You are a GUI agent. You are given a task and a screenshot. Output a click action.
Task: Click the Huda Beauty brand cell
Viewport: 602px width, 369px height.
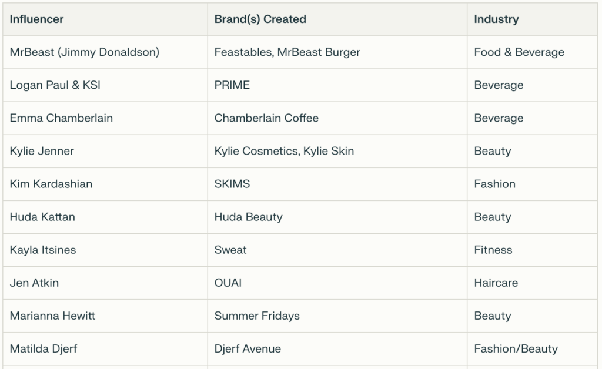[248, 217]
